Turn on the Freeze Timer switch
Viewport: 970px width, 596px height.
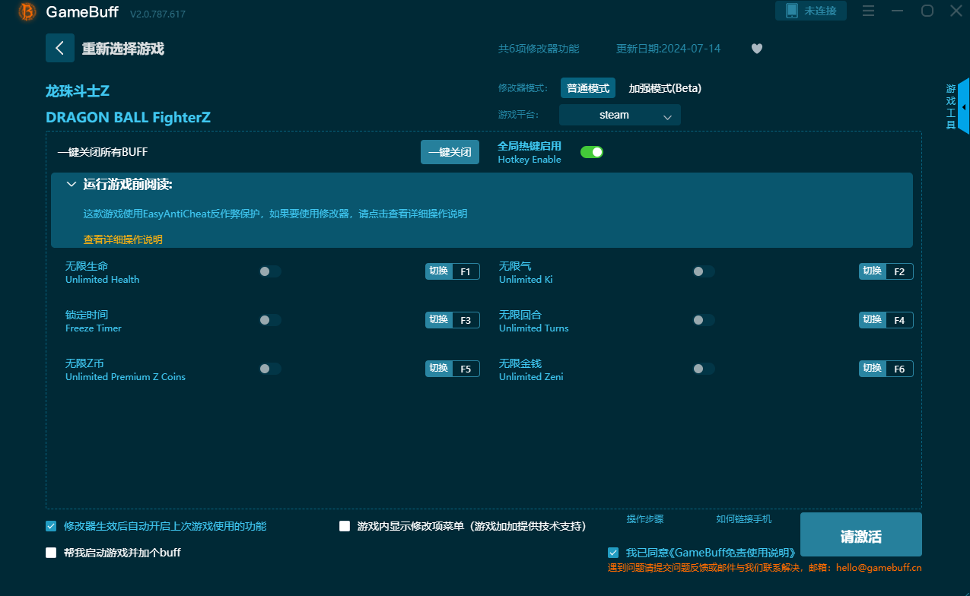[x=269, y=319]
